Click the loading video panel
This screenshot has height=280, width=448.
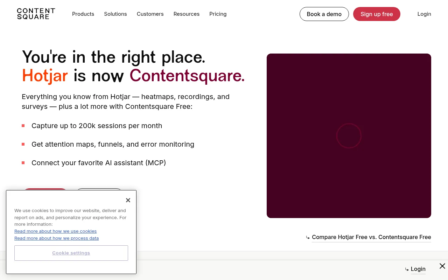(x=349, y=136)
